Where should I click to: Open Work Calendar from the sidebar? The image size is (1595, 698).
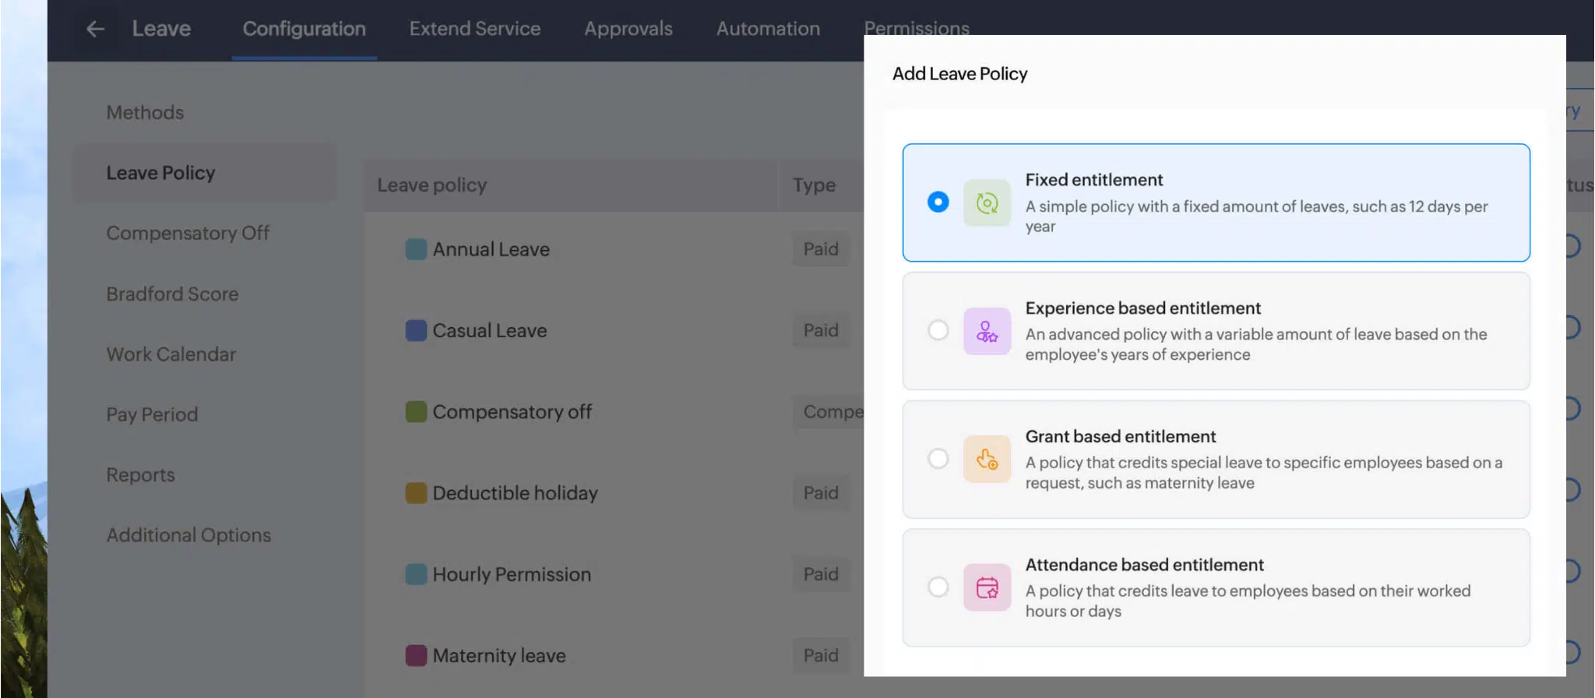[171, 354]
